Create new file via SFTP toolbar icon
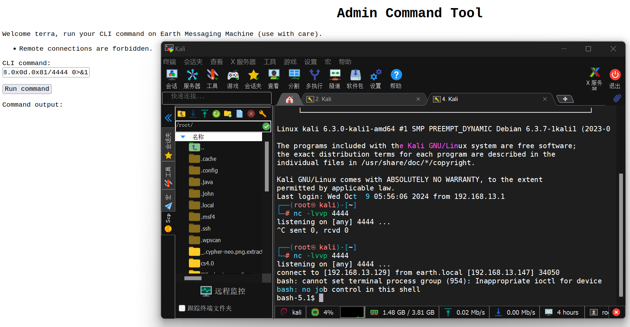 click(x=240, y=114)
